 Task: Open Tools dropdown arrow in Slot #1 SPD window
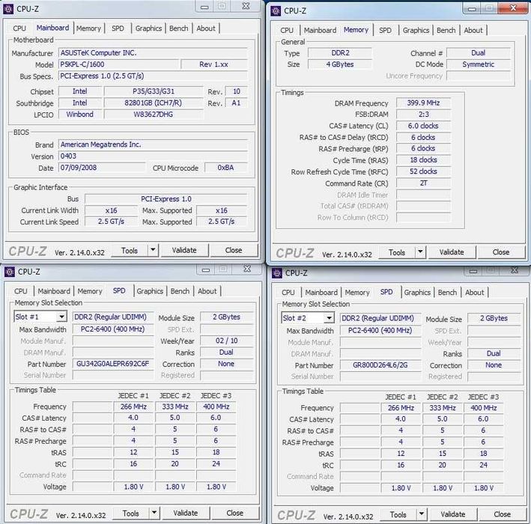[x=154, y=513]
